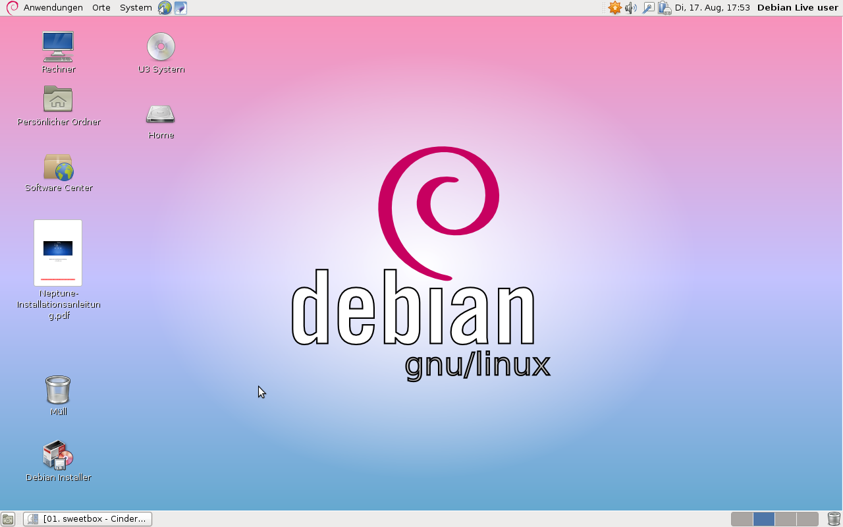This screenshot has width=843, height=527.
Task: Click the orange update notification icon
Action: coord(614,8)
